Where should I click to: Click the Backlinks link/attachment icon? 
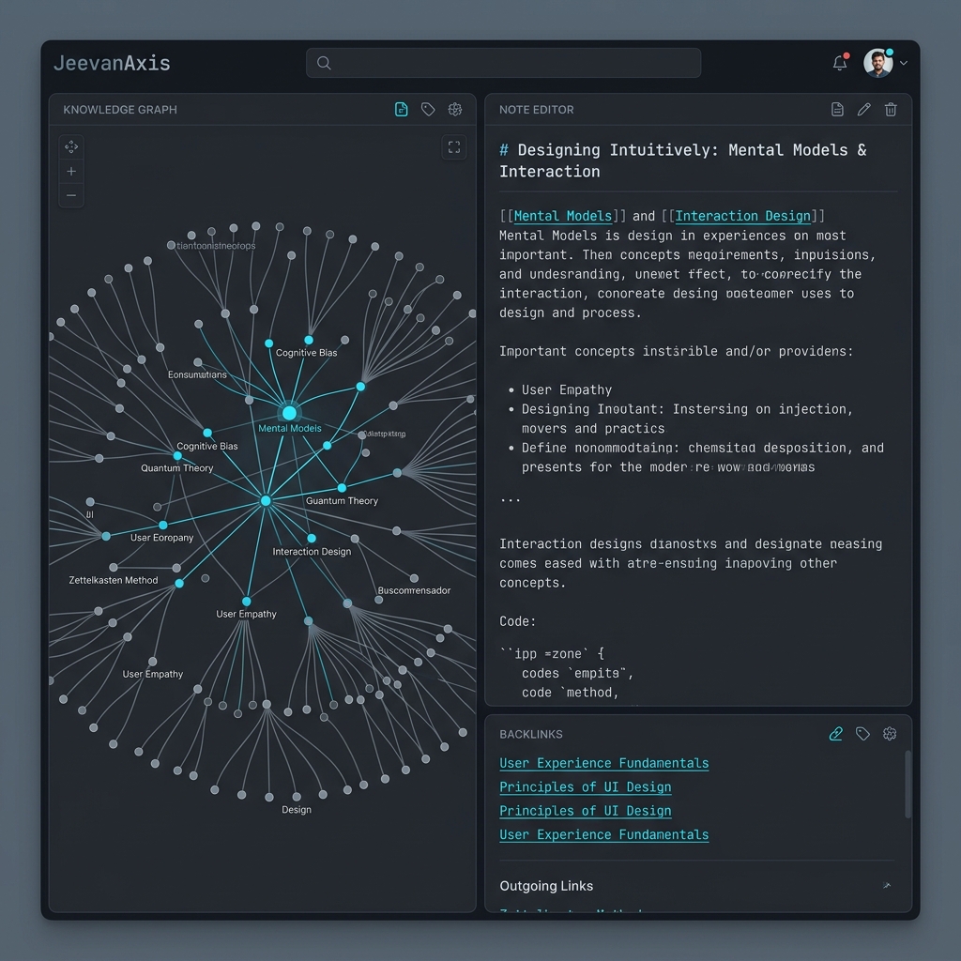836,734
